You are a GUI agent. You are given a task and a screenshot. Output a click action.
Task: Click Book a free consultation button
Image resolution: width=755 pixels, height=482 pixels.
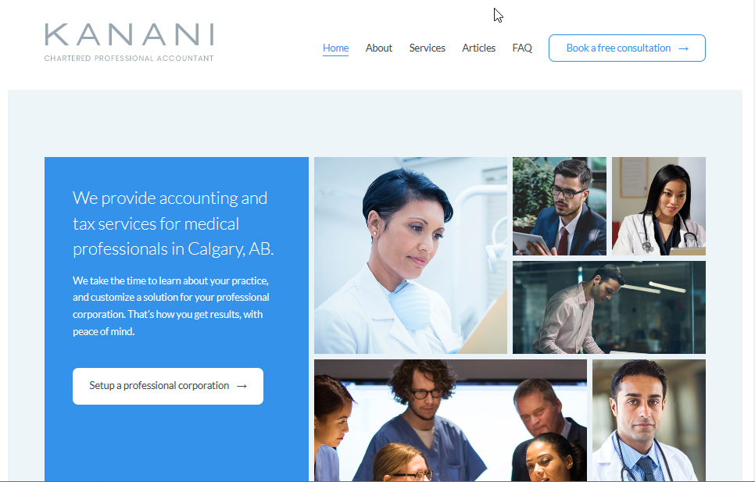pos(627,48)
